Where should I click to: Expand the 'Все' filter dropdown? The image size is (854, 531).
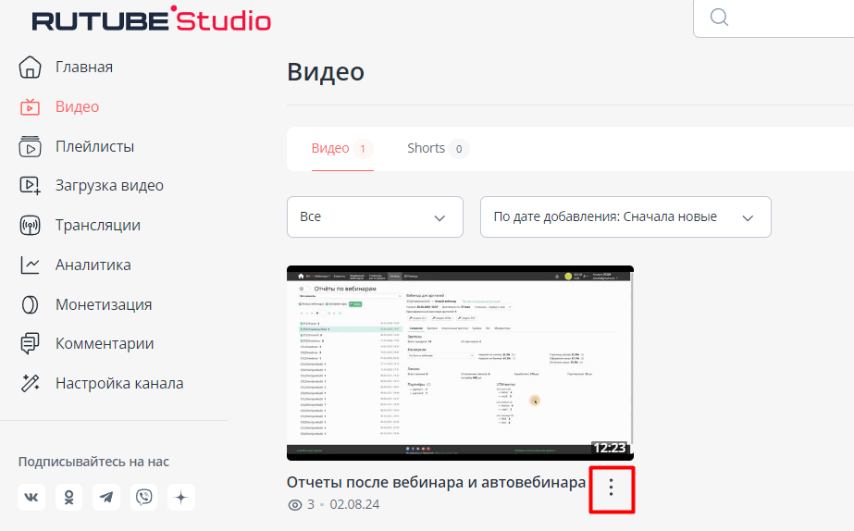tap(375, 216)
